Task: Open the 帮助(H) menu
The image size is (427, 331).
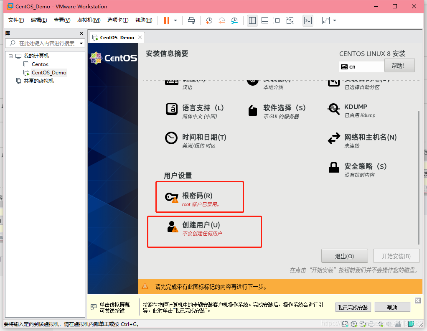Action: point(144,20)
